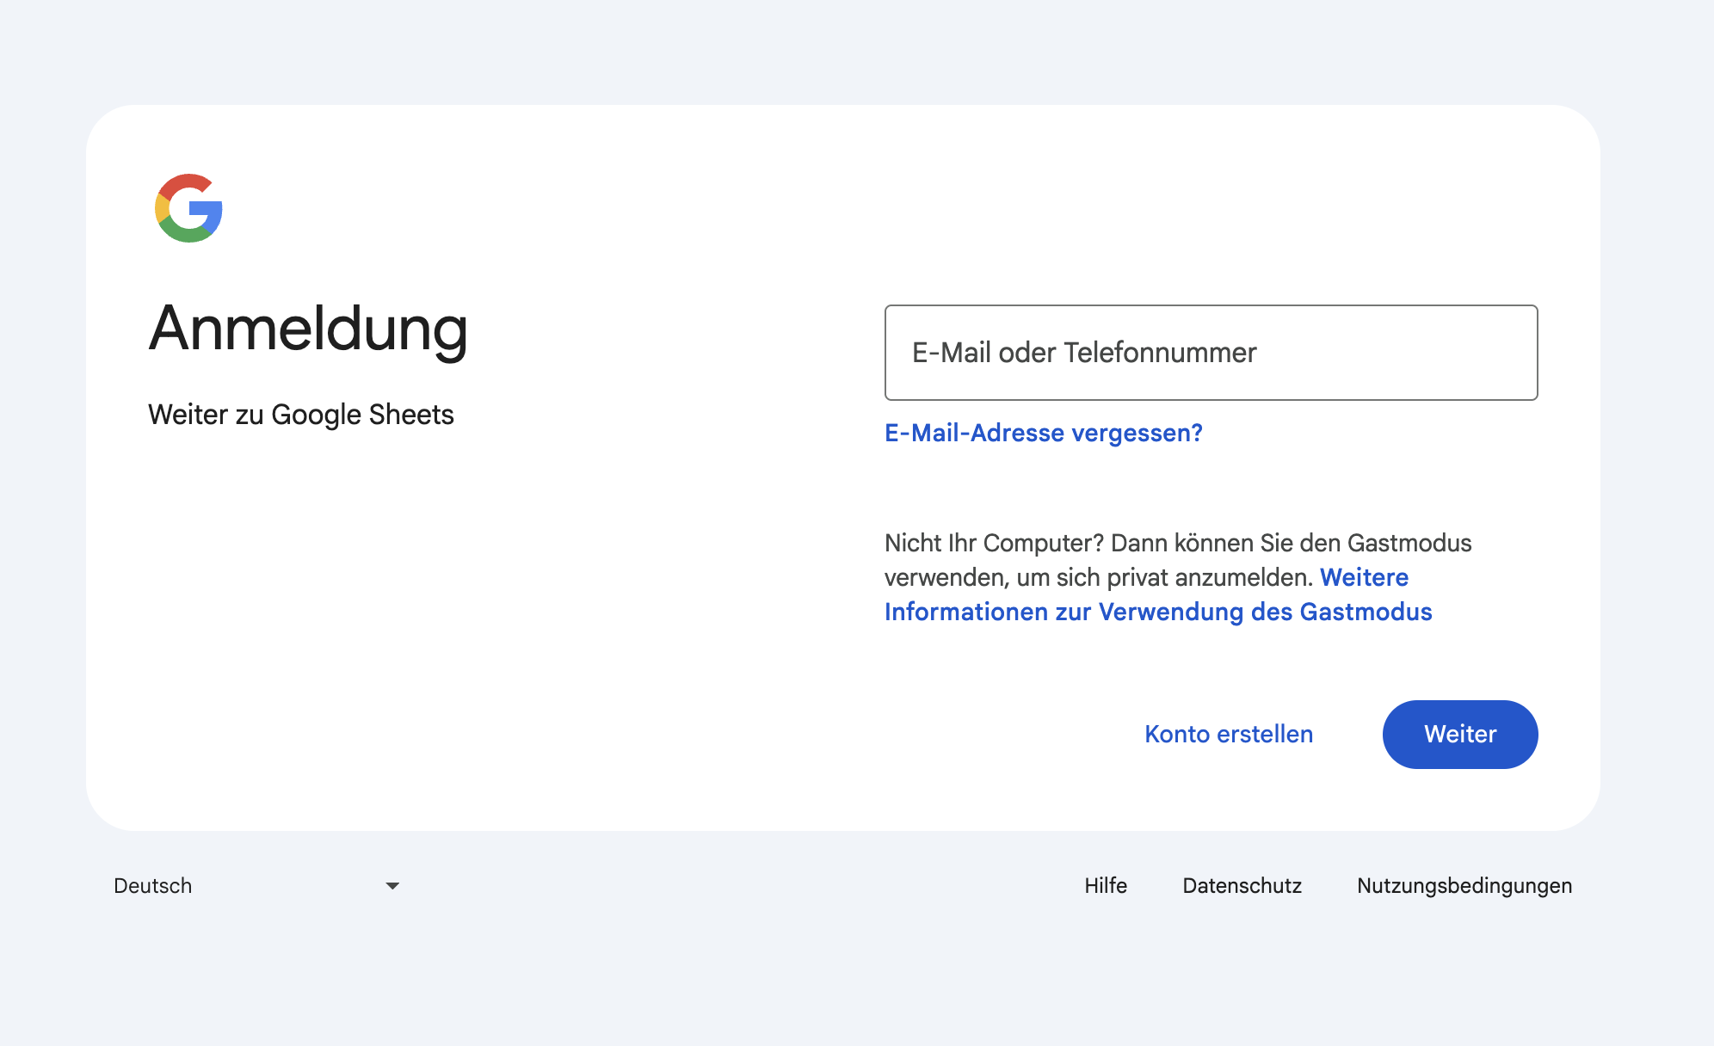Change the interface language via Deutsch selector
Screen dimensions: 1714x1046
[x=153, y=885]
